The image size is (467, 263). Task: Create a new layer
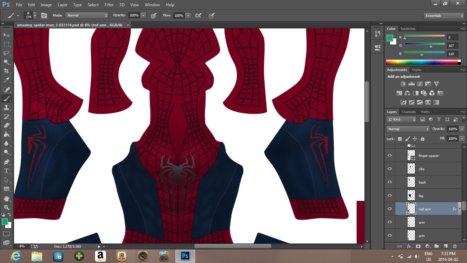pos(445,246)
